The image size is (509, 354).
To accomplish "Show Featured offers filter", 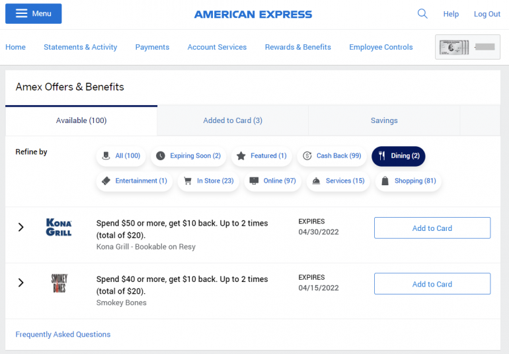I will 261,156.
